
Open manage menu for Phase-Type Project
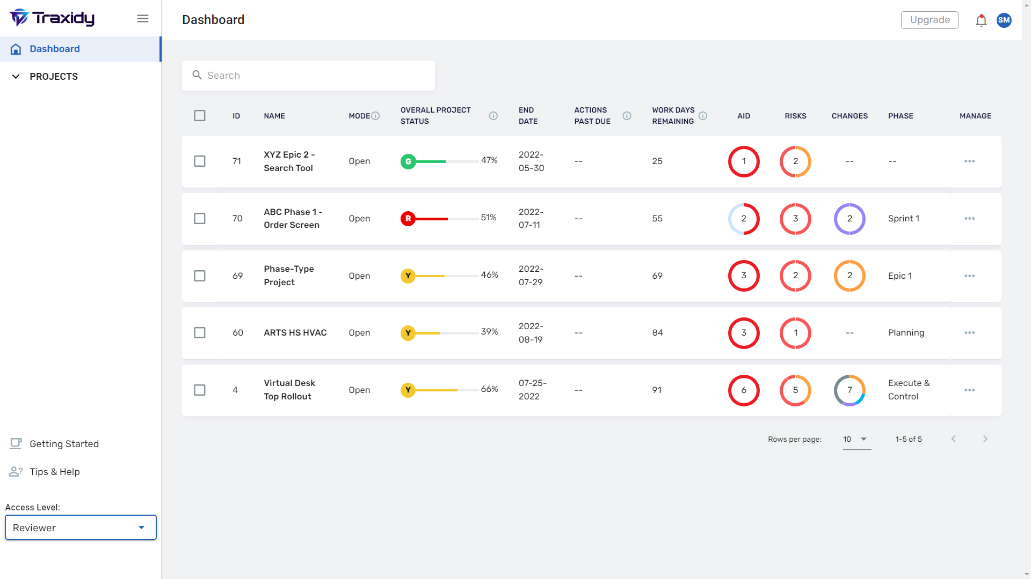click(x=970, y=276)
